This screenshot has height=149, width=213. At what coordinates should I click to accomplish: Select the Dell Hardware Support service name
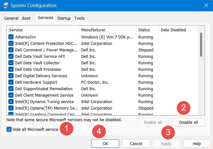click(36, 82)
